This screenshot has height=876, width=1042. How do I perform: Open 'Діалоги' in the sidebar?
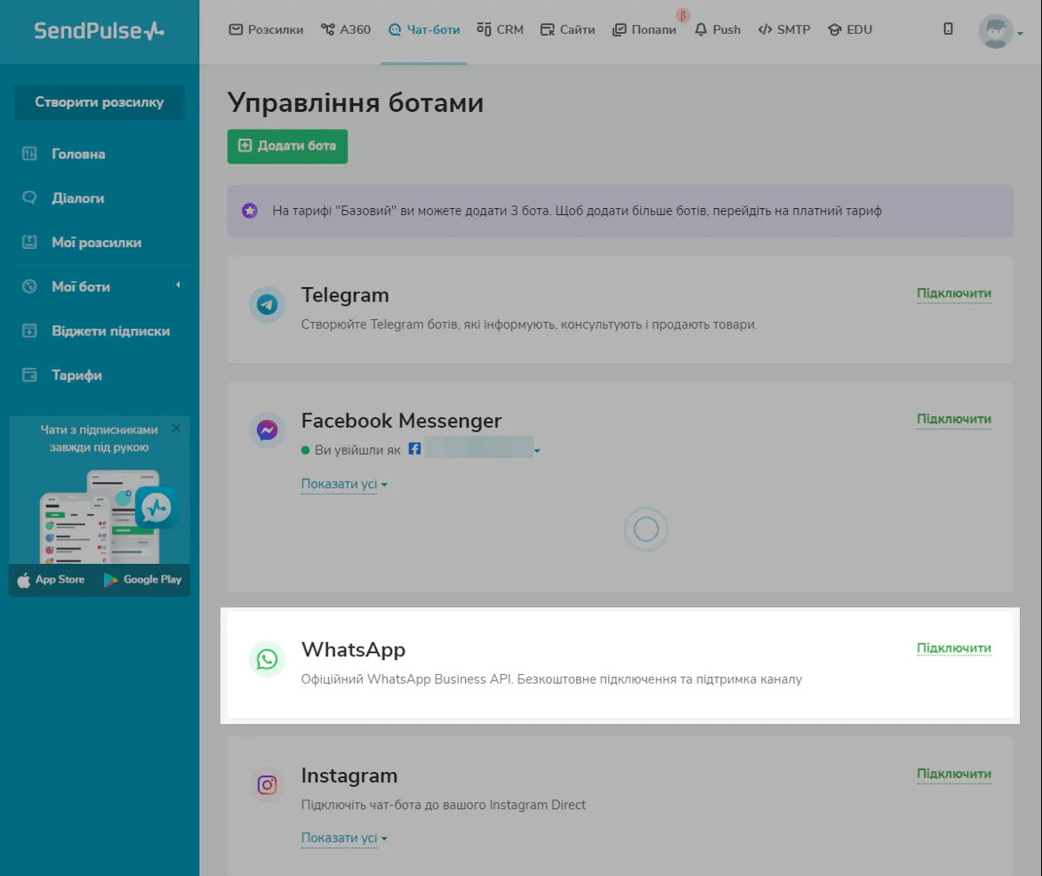pyautogui.click(x=77, y=198)
